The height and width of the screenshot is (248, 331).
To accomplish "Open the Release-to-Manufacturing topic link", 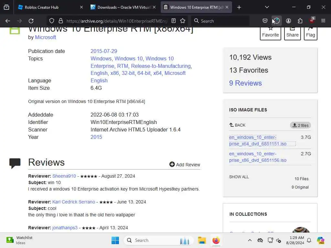I will click(x=161, y=66).
